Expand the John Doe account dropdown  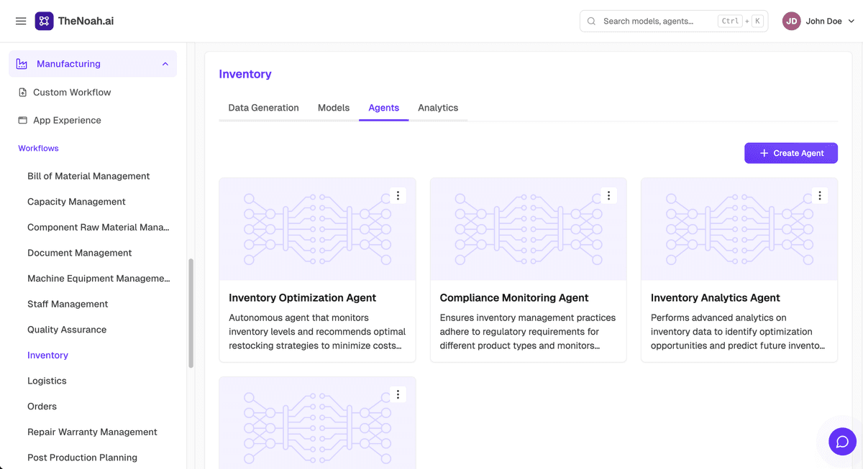point(851,22)
